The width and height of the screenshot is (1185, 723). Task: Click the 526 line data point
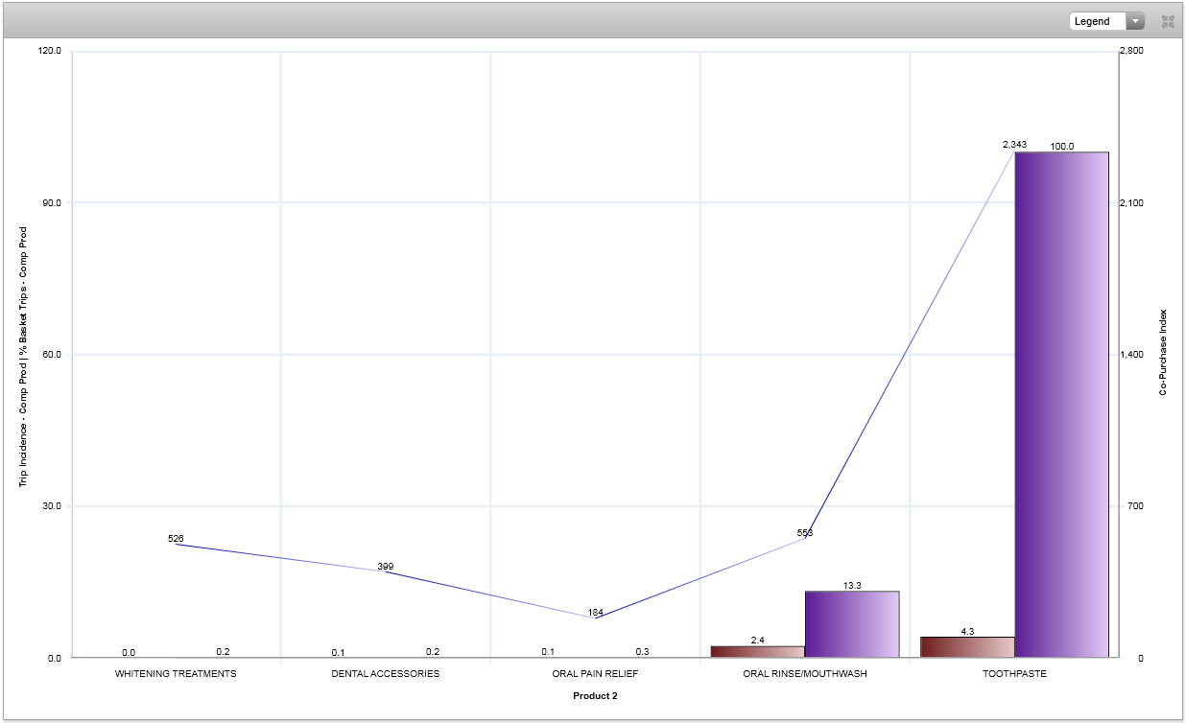[176, 544]
